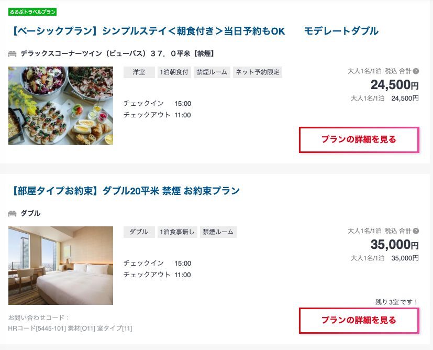Click the bed icon beside デラックスコーナーツイン room name
Viewport: 433px width, 350px height.
click(x=13, y=52)
